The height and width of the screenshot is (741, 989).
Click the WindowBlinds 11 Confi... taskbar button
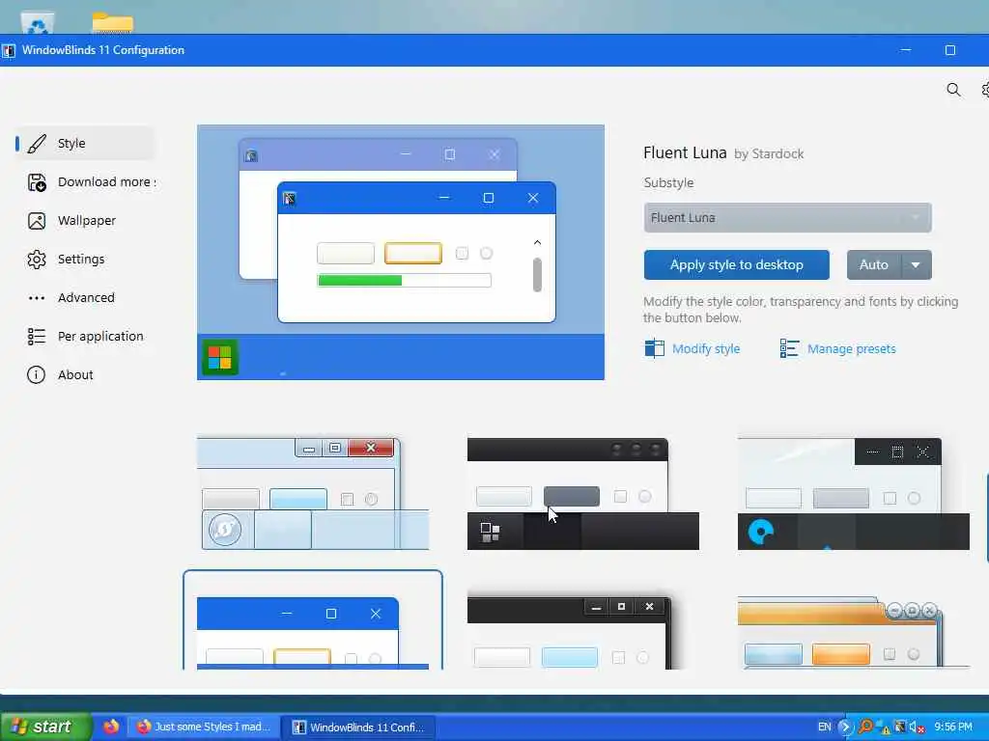point(357,727)
